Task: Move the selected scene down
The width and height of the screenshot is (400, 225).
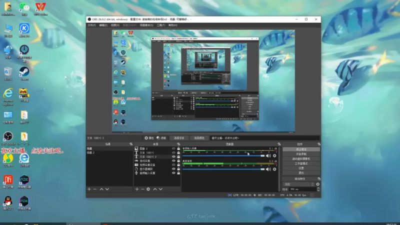Action: coord(107,189)
